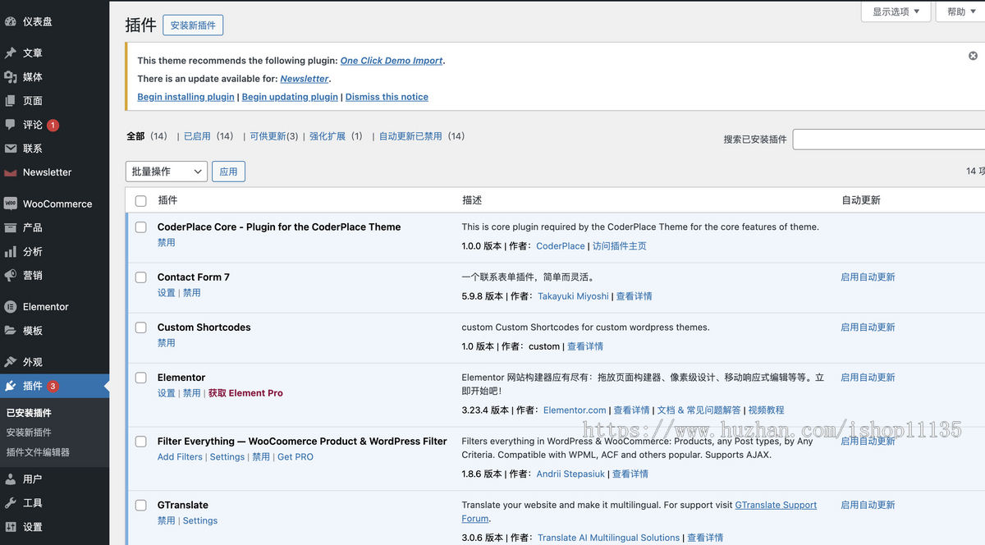The height and width of the screenshot is (545, 985).
Task: Click the pushpin icon for Posts
Action: point(11,53)
